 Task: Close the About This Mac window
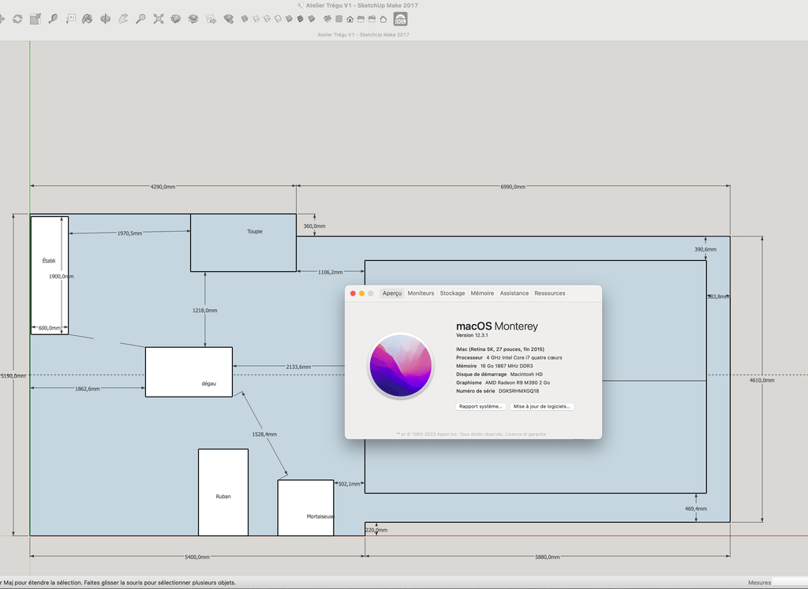click(353, 293)
